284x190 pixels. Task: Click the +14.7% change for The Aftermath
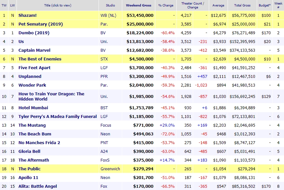click(167, 160)
